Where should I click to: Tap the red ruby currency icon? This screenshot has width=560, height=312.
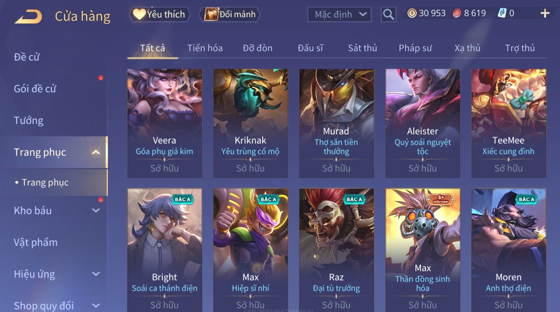point(457,13)
